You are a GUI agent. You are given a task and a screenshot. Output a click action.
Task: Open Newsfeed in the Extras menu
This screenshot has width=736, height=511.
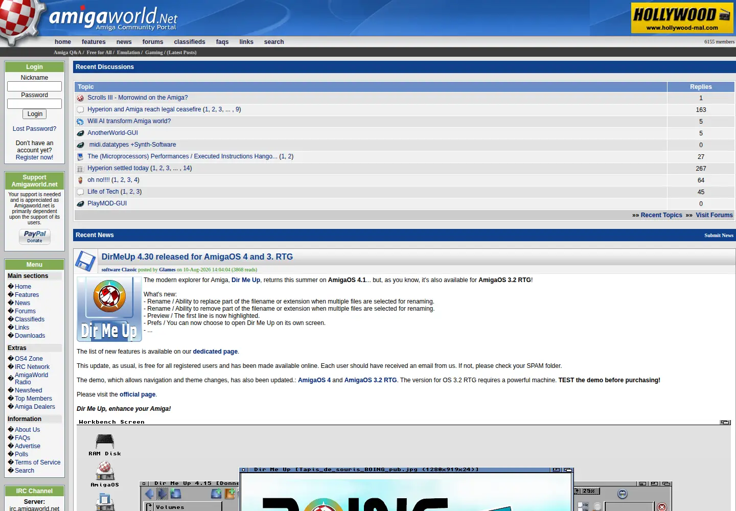click(28, 390)
